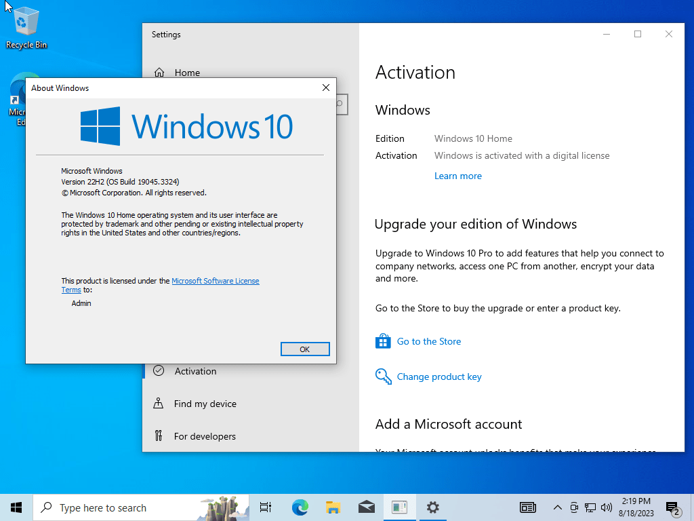This screenshot has height=521, width=694.
Task: Click the 'Add a Microsoft account' heading
Action: 449,424
